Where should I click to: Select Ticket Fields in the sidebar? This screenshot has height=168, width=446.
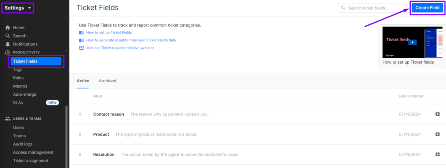[x=36, y=61]
